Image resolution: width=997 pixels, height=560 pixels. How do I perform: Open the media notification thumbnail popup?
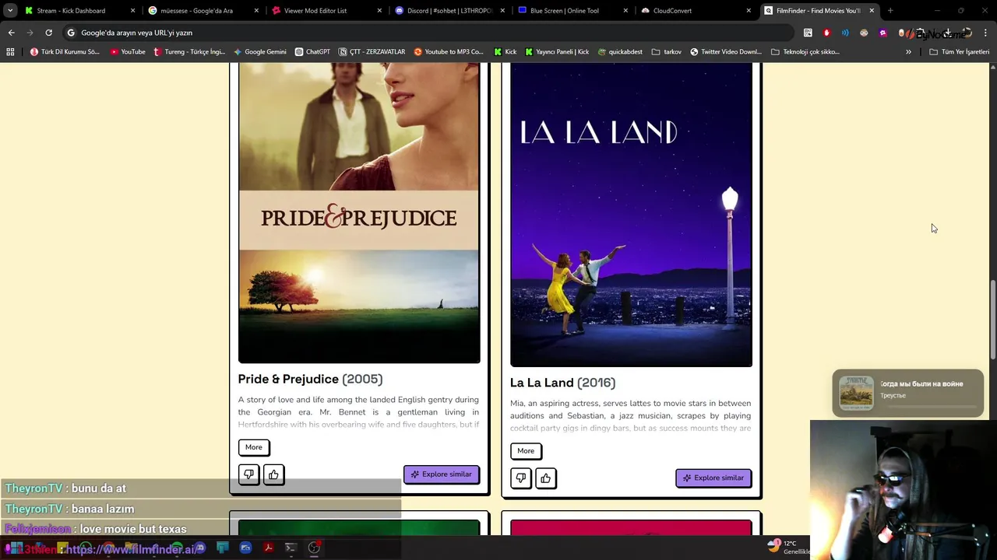[x=857, y=393]
